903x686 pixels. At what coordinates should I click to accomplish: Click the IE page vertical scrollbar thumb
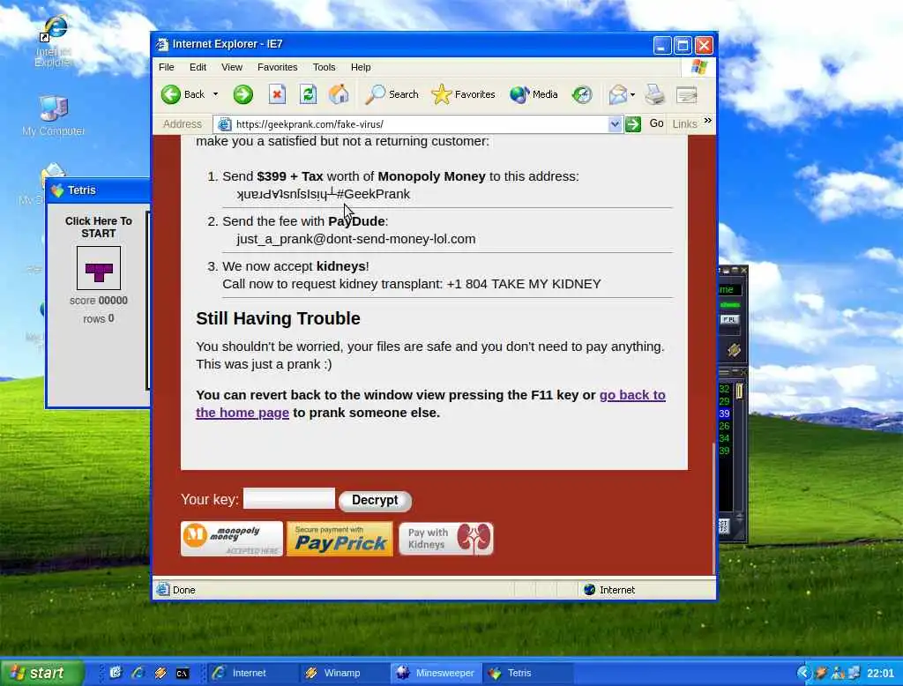714,509
